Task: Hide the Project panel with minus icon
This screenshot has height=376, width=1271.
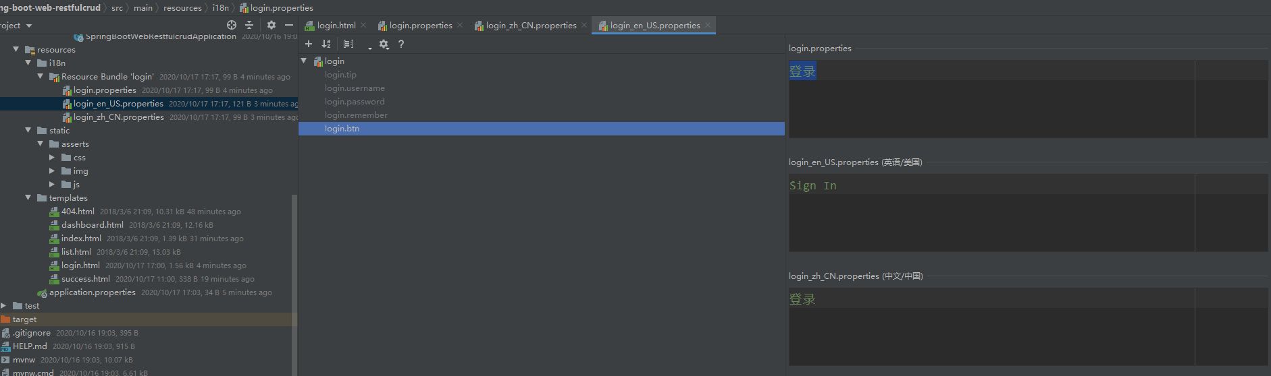Action: click(289, 25)
